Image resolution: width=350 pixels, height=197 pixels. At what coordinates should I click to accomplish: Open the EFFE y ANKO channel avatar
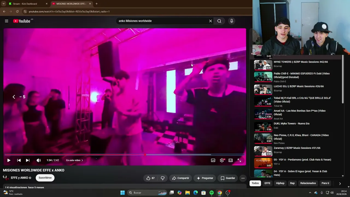[x=6, y=178]
